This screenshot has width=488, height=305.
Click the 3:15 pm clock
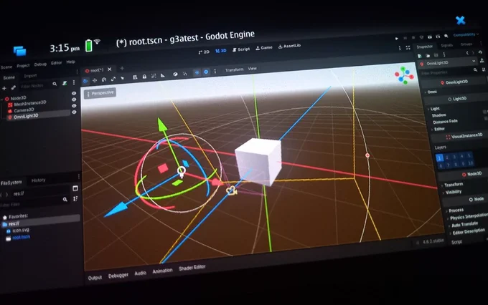(x=65, y=48)
